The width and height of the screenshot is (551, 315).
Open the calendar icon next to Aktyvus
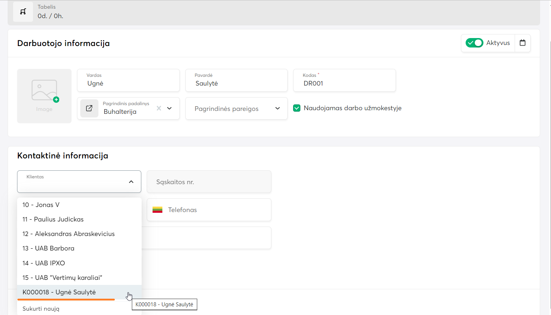[x=522, y=43]
